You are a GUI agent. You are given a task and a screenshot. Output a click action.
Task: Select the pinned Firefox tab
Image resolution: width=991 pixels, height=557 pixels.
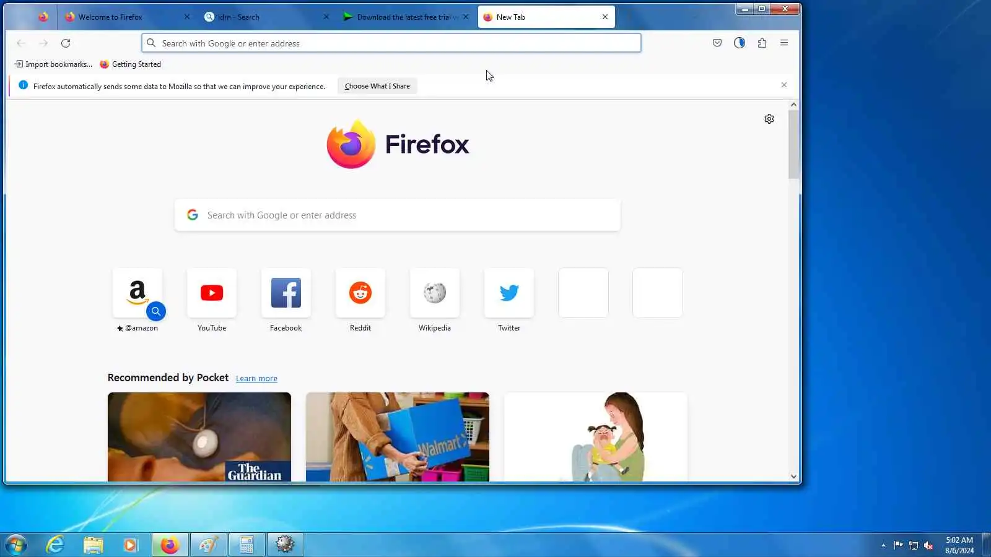[x=43, y=17]
